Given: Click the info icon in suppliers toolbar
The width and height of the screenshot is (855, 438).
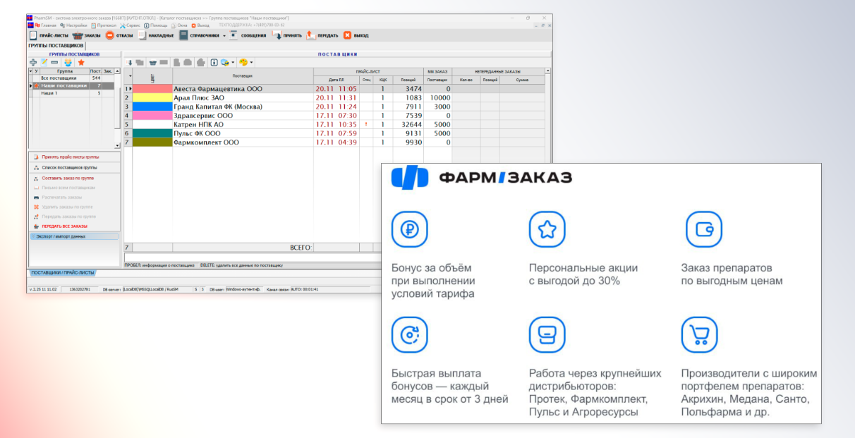Looking at the screenshot, I should point(214,62).
